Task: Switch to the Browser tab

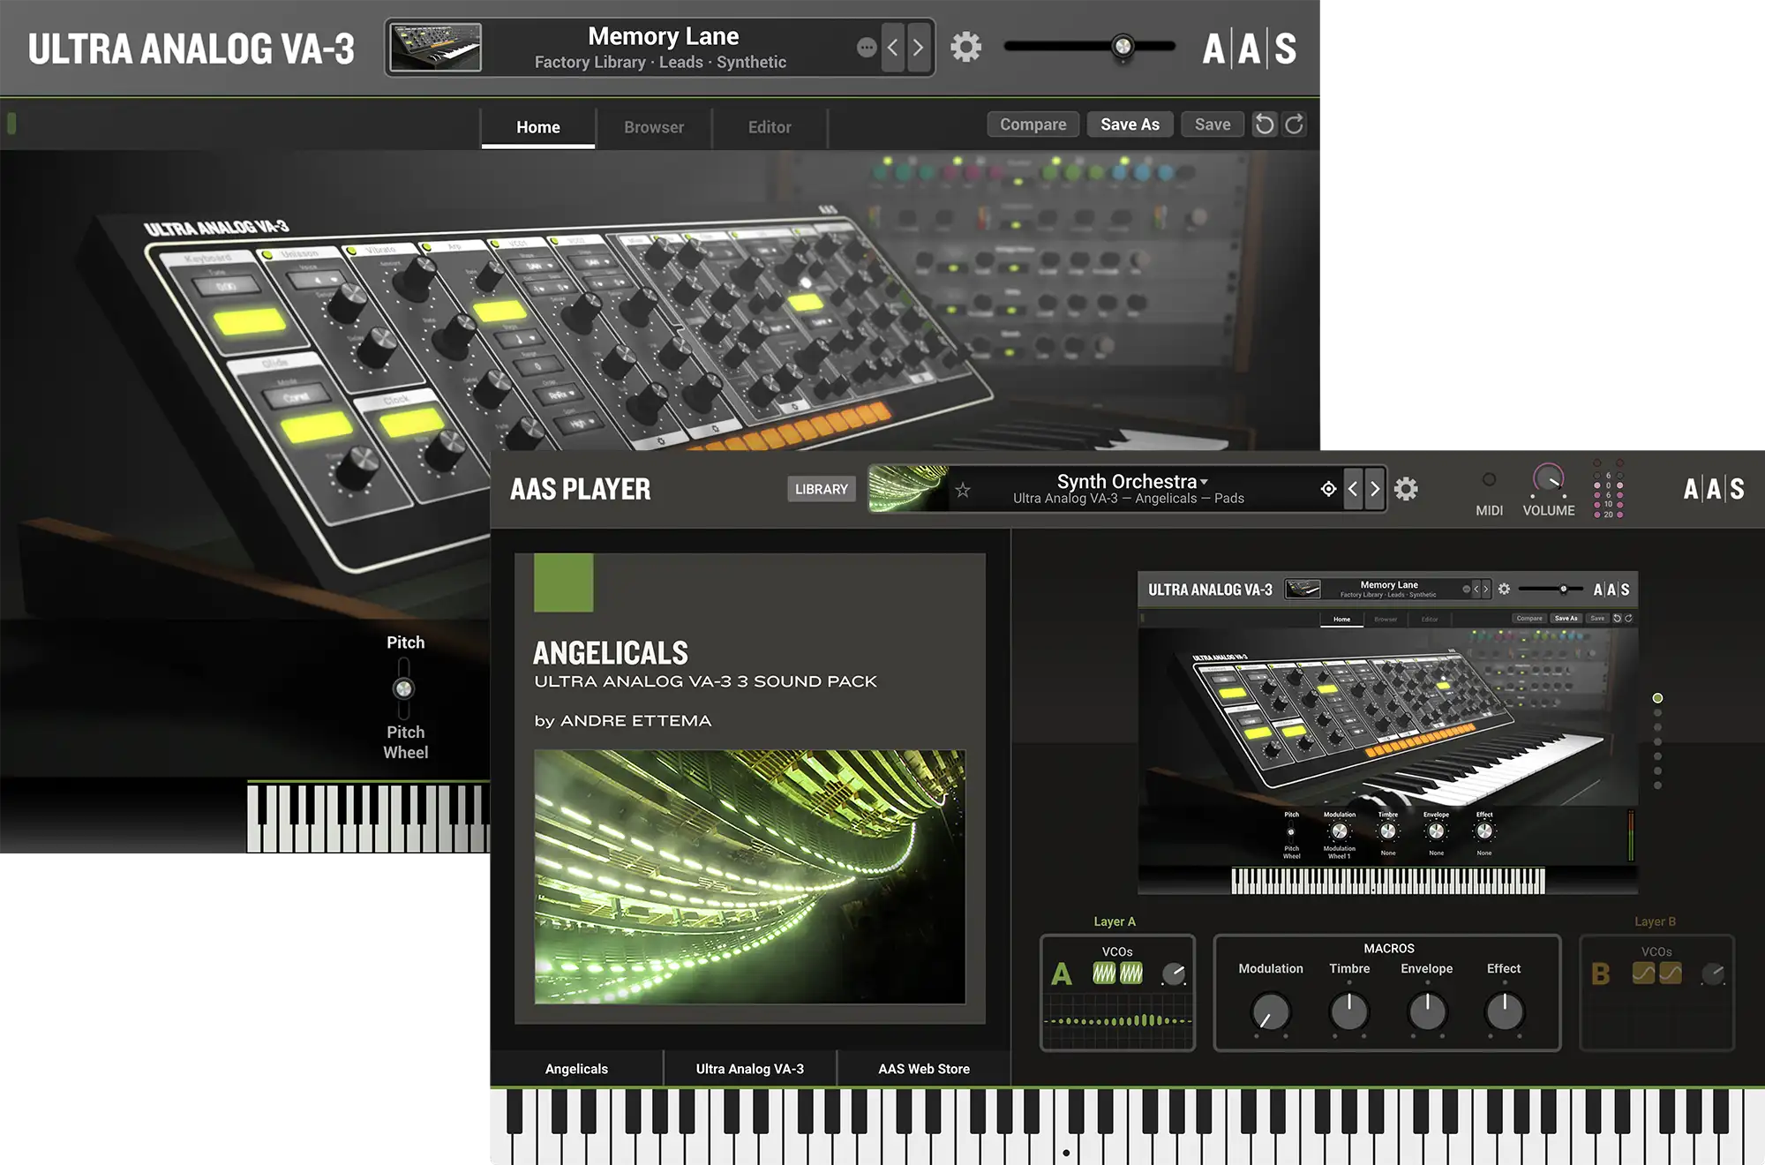Action: pyautogui.click(x=654, y=127)
